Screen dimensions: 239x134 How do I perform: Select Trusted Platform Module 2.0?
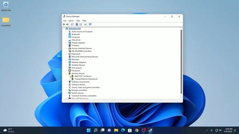click(x=86, y=79)
